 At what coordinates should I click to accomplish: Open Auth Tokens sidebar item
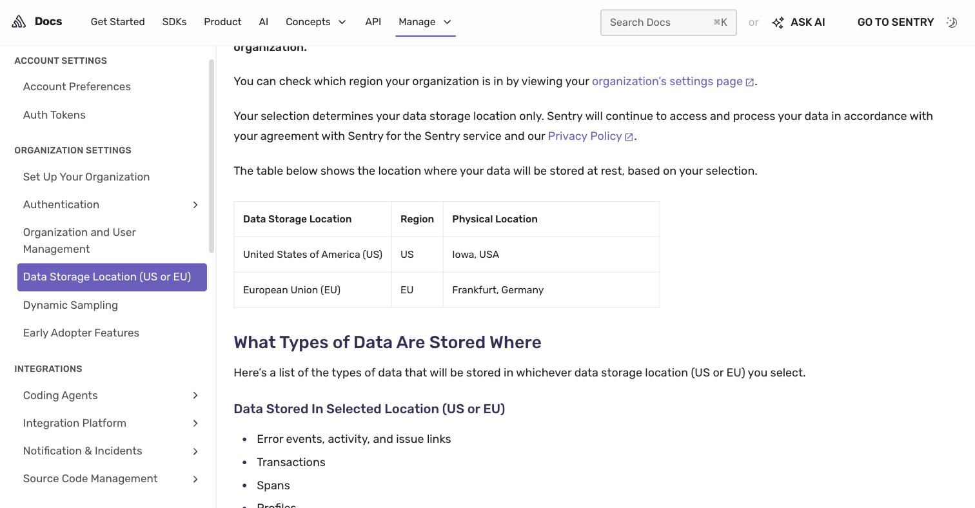[54, 115]
